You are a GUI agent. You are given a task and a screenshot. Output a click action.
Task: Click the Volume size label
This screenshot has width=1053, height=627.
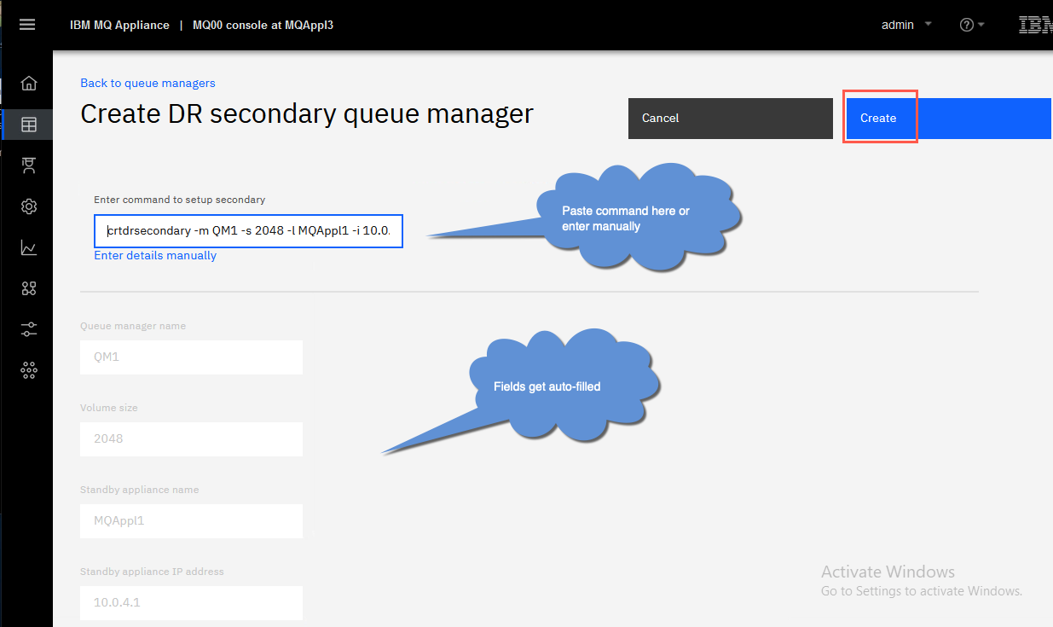(x=109, y=408)
